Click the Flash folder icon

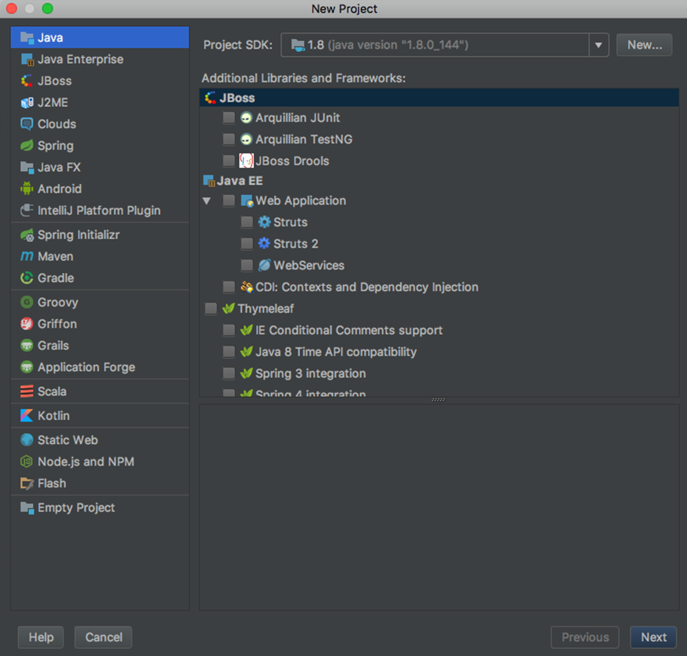pos(27,483)
